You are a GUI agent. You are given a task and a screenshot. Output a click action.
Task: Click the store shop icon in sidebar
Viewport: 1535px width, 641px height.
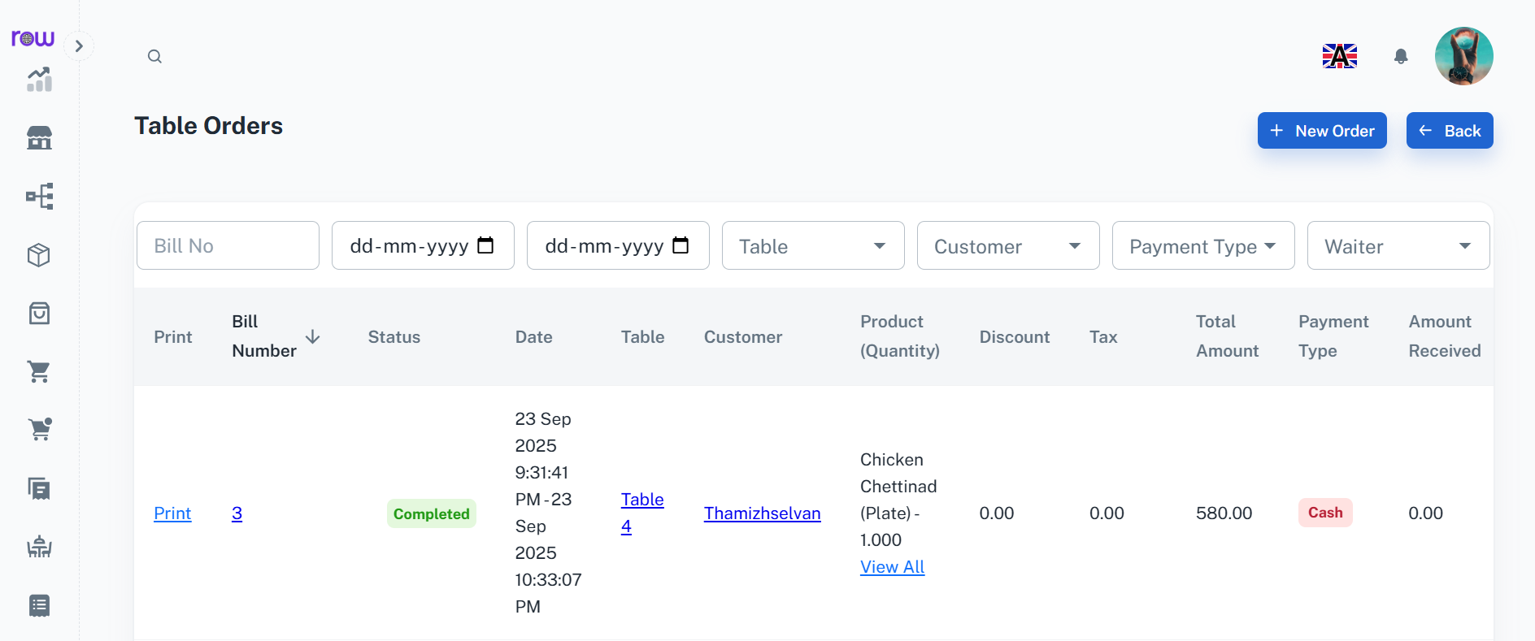39,138
